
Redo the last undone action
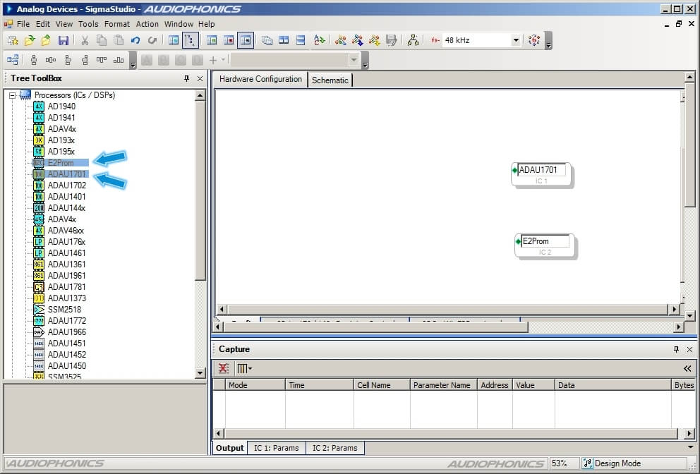(152, 41)
